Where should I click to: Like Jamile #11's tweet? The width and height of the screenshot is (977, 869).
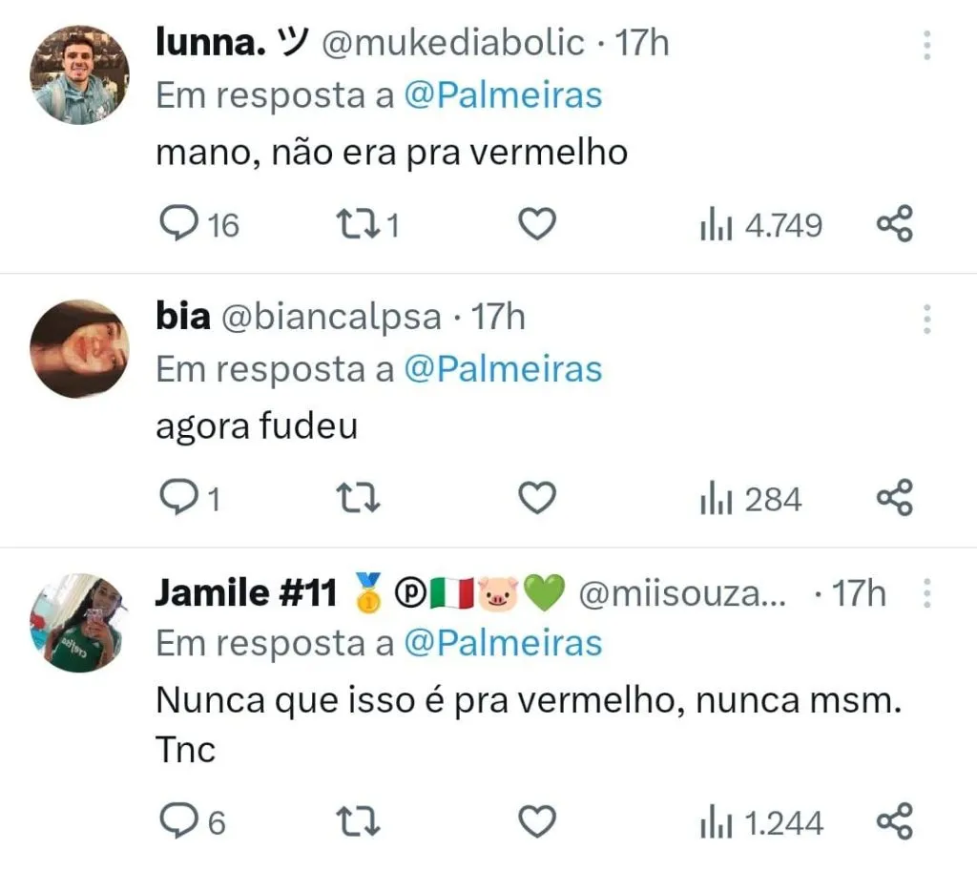(537, 820)
